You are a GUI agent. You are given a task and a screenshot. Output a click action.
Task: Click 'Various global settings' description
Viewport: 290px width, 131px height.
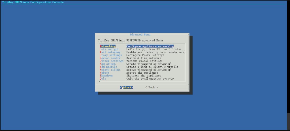[144, 61]
